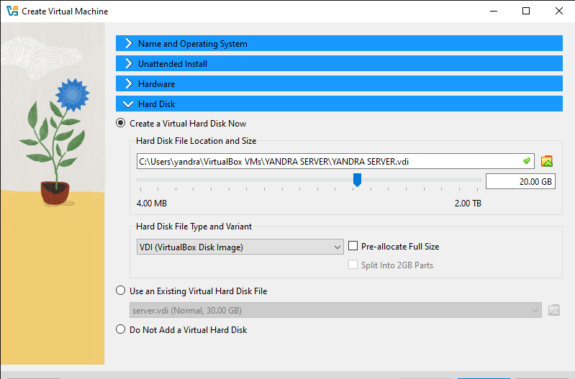
Task: Click the 2.00 TB maximum size label
Action: pos(468,203)
